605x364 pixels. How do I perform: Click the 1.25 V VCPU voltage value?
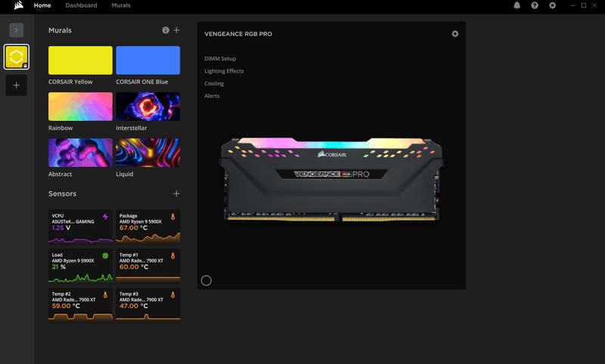pyautogui.click(x=61, y=227)
